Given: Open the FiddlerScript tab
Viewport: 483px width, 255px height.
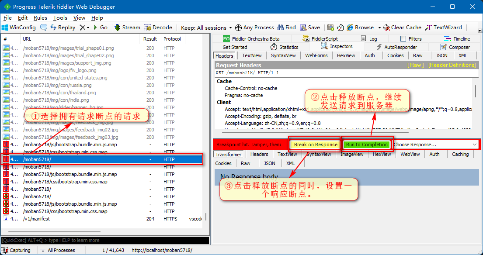Looking at the screenshot, I should [x=320, y=38].
